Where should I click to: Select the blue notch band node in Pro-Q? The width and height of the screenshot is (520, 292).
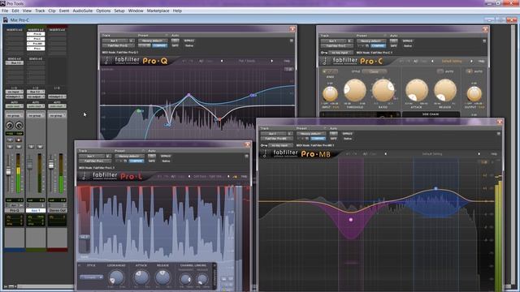click(167, 125)
